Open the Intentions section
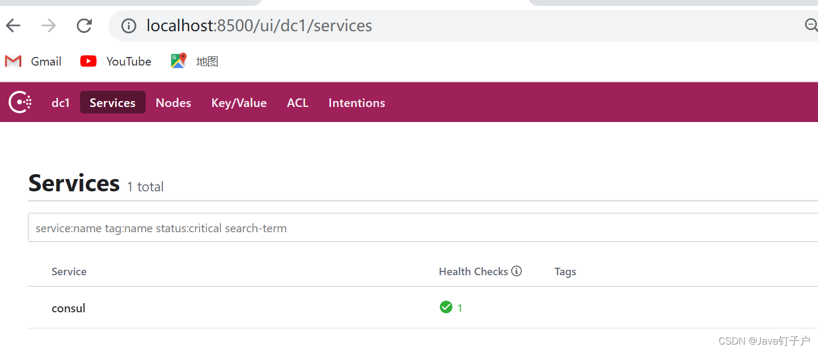Image resolution: width=818 pixels, height=351 pixels. point(356,102)
